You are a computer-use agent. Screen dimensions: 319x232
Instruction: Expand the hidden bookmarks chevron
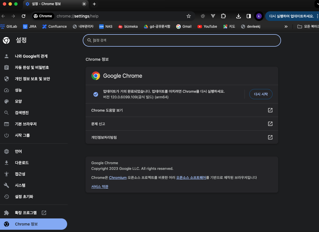(286, 27)
